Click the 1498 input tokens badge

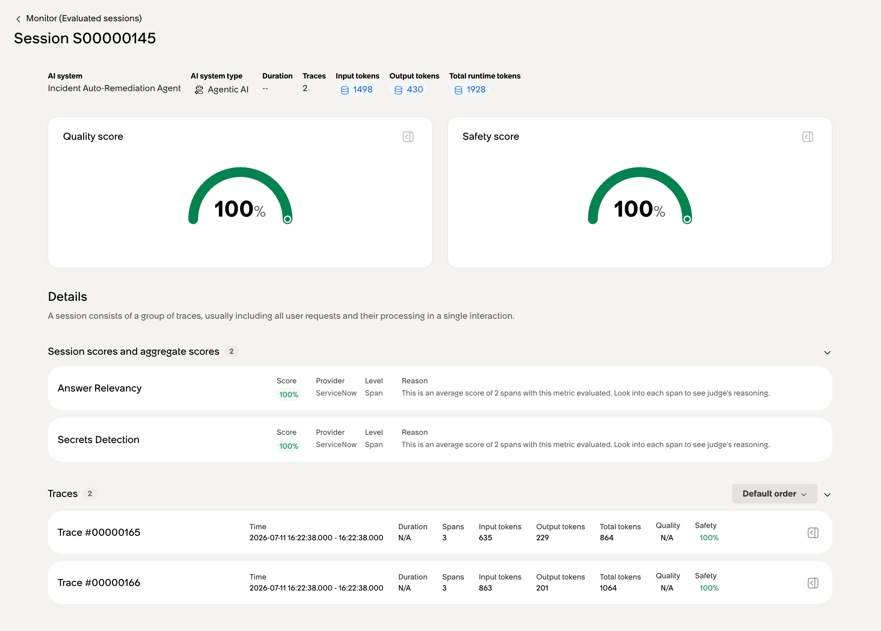(357, 90)
